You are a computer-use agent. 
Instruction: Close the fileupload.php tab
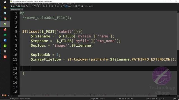point(22,10)
